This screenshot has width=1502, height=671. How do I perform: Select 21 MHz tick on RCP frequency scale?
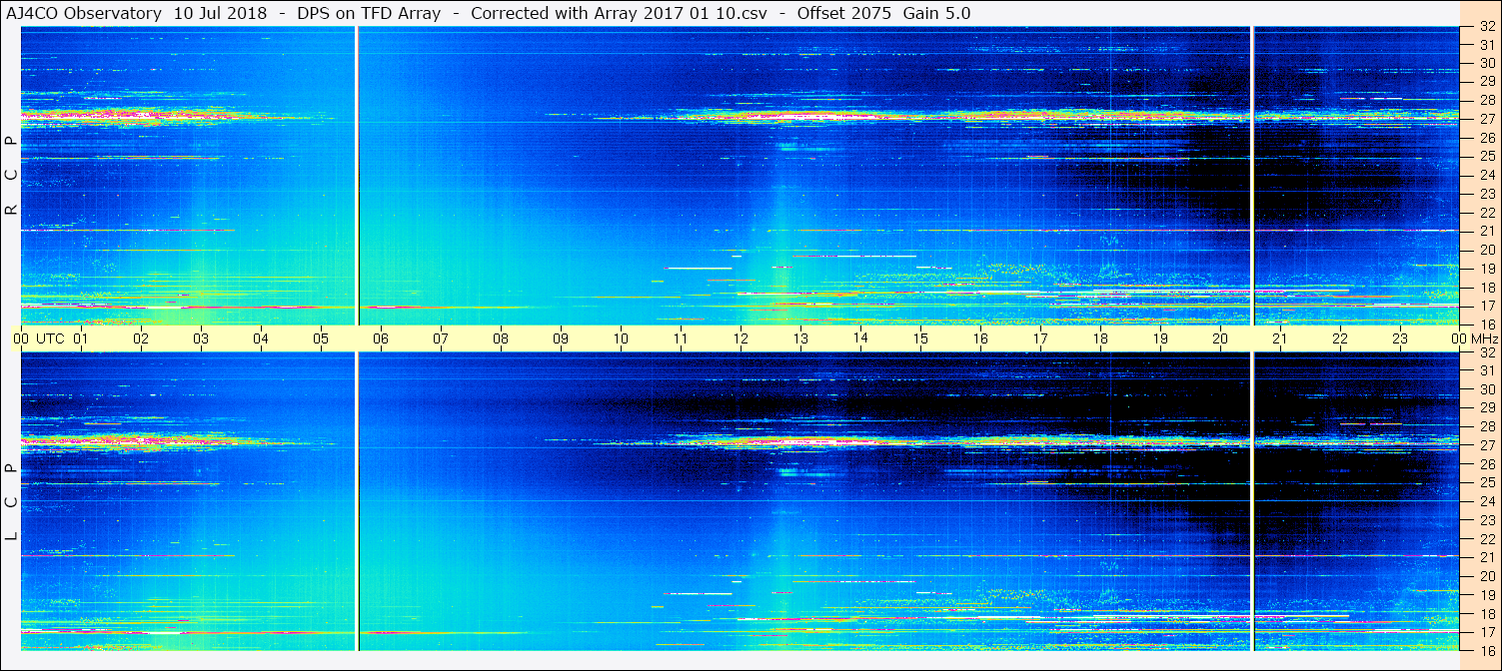(x=1486, y=231)
